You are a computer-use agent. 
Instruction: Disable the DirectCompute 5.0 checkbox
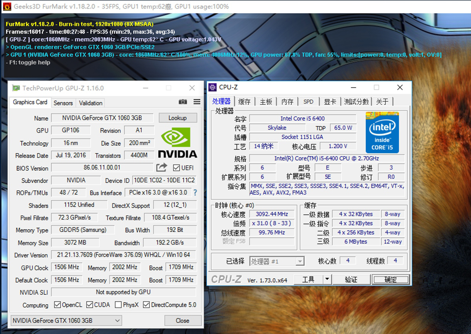tap(147, 305)
